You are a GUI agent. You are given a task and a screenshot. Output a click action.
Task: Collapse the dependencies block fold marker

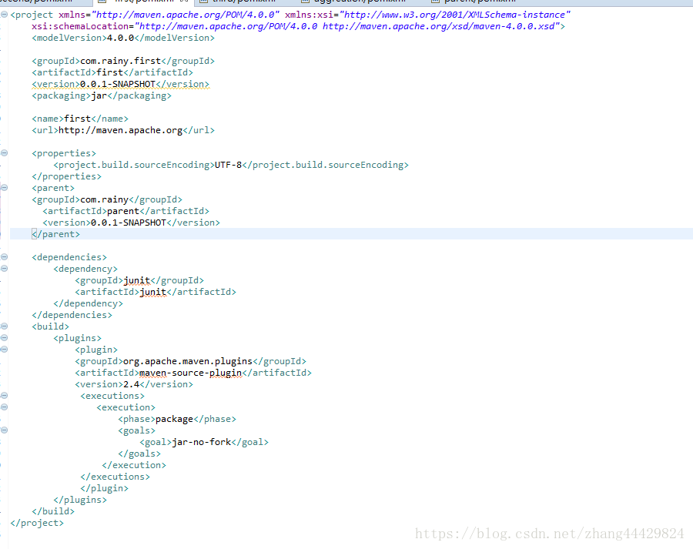coord(4,257)
